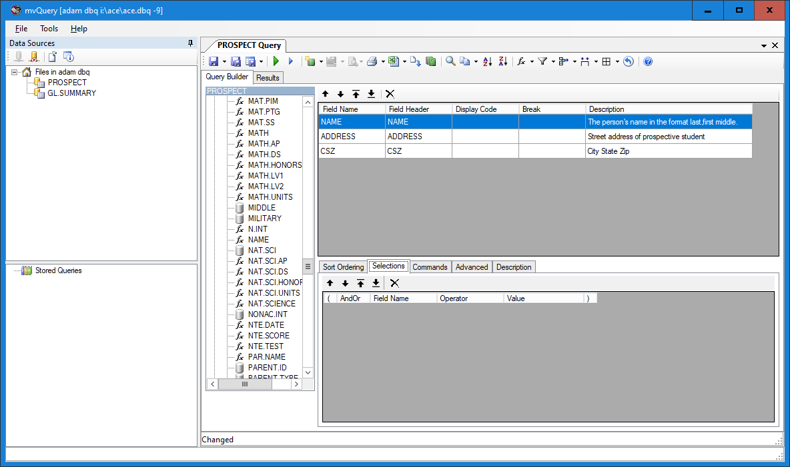Click the printer icon in toolbar

click(372, 61)
